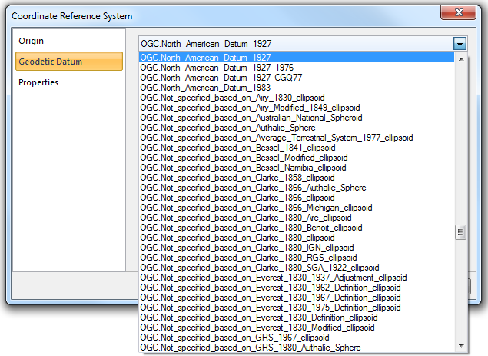Image resolution: width=488 pixels, height=356 pixels.
Task: Choose the Bessel_Namibia_ellipsoid entry
Action: click(x=297, y=168)
